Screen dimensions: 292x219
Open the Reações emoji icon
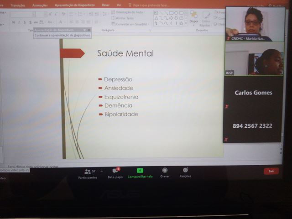click(185, 170)
